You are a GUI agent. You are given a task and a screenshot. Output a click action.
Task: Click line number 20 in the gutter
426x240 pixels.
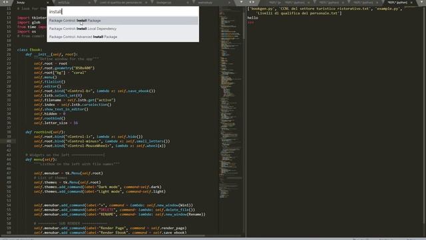[9, 50]
